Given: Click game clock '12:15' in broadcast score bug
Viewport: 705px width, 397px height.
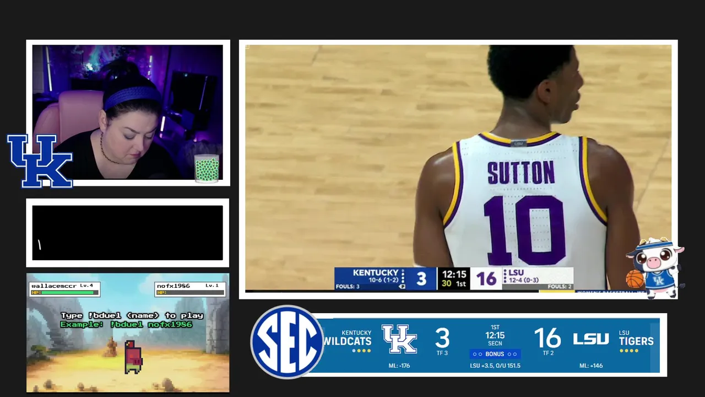Looking at the screenshot, I should (x=454, y=274).
